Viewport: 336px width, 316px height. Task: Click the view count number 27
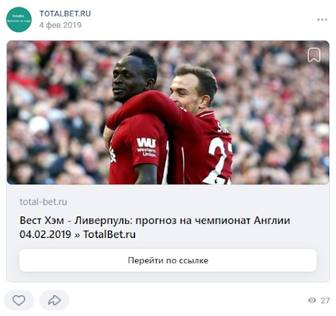(325, 301)
